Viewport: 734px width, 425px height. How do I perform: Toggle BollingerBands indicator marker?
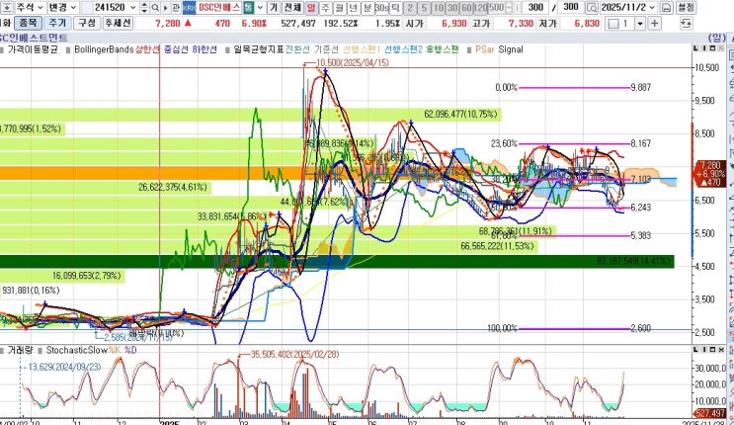69,49
